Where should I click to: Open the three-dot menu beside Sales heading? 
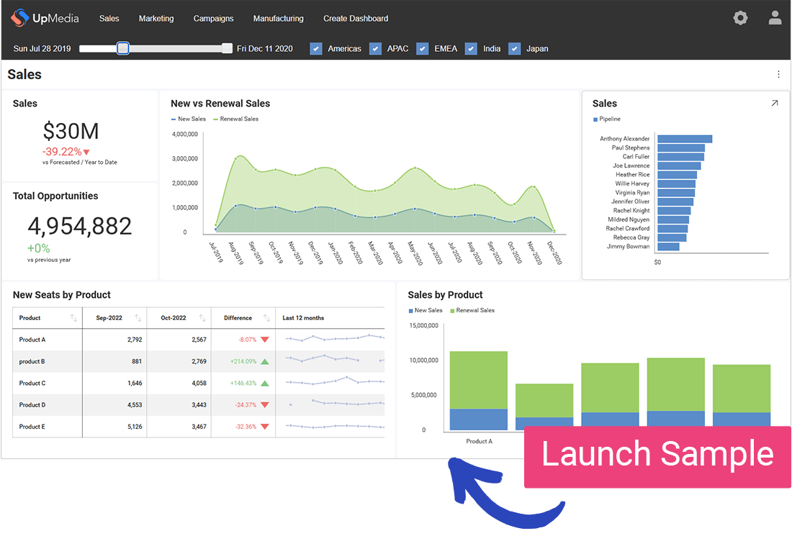[x=778, y=74]
